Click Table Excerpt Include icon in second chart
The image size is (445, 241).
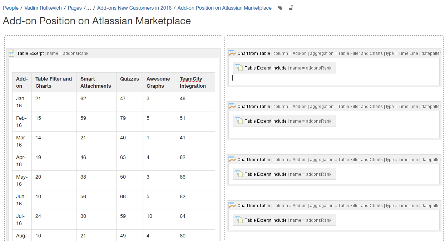(x=239, y=120)
